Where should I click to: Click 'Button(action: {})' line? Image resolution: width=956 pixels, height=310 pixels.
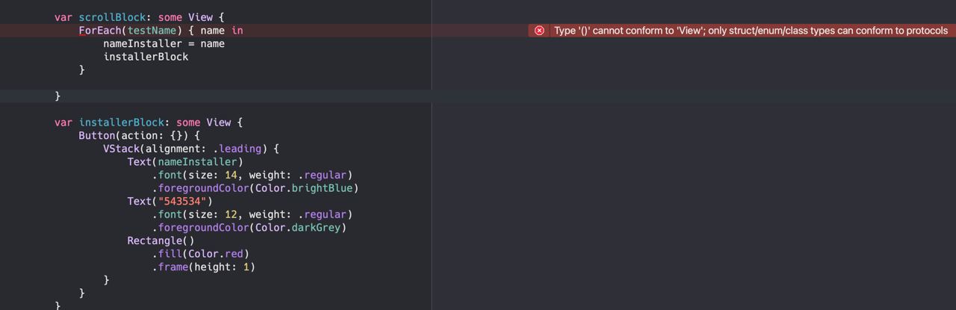[x=140, y=135]
